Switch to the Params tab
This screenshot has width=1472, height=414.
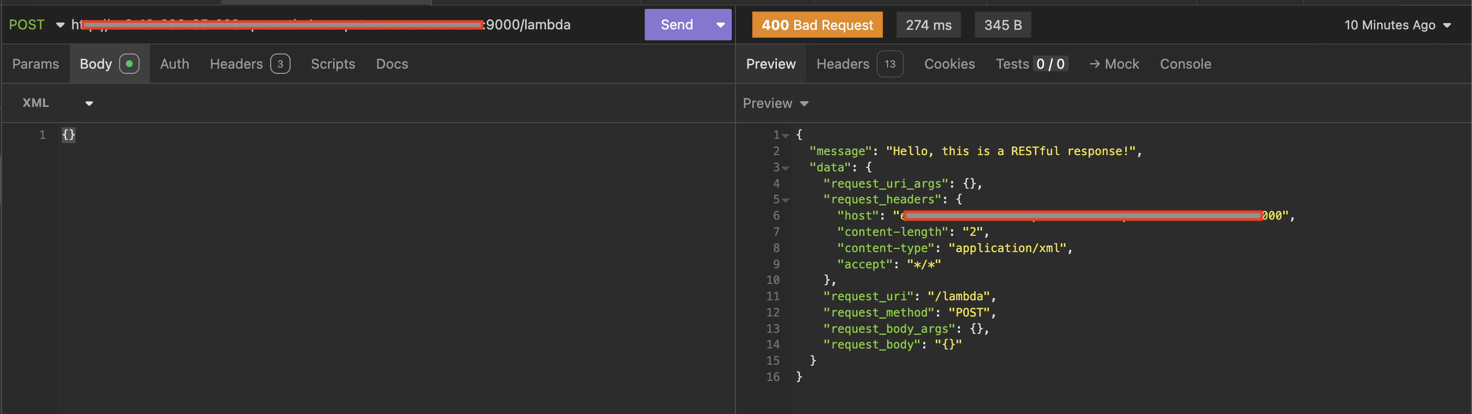(x=36, y=64)
